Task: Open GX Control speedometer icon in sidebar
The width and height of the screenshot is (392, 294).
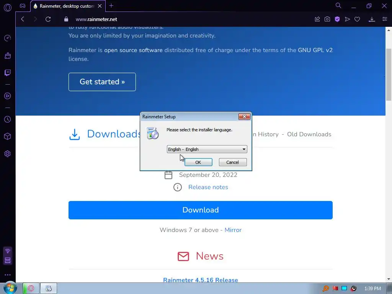Action: coord(8,38)
